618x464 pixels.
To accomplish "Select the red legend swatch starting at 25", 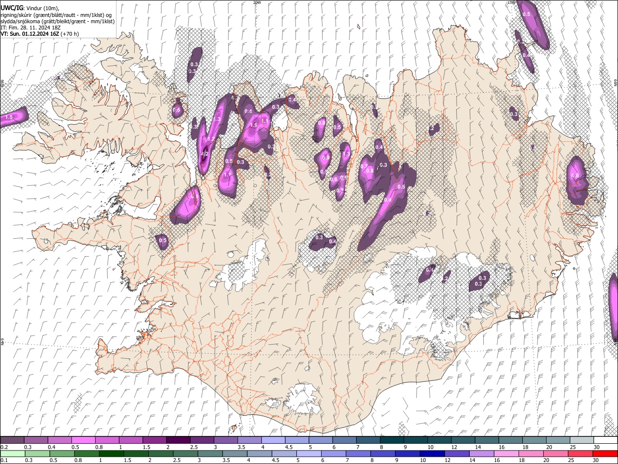I will coord(580,453).
